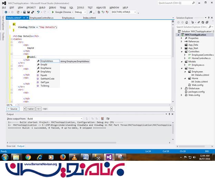Open Google Chrome from the Windows taskbar
This screenshot has width=215, height=178.
pos(28,157)
